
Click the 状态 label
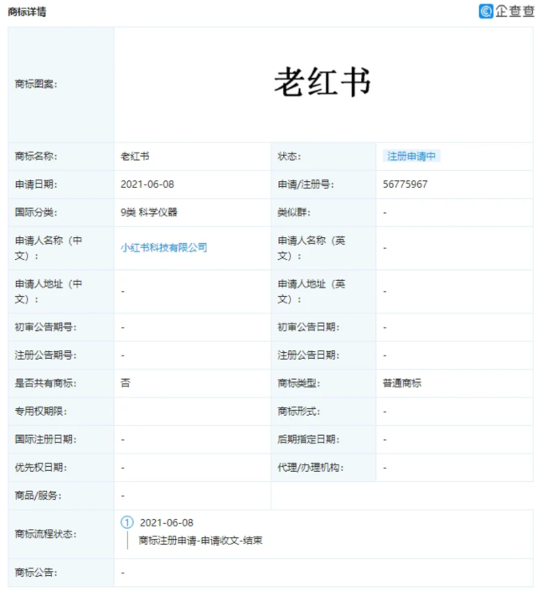point(289,156)
